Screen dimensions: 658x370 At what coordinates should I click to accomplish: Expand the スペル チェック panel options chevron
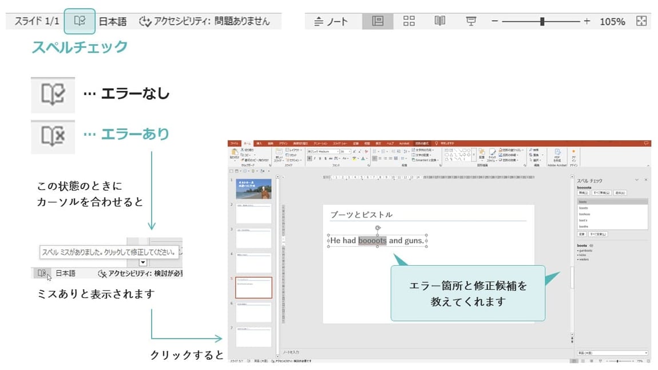(x=637, y=180)
